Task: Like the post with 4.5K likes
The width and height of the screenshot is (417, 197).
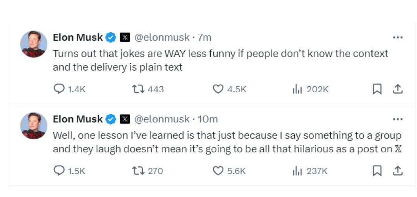Action: pyautogui.click(x=218, y=89)
